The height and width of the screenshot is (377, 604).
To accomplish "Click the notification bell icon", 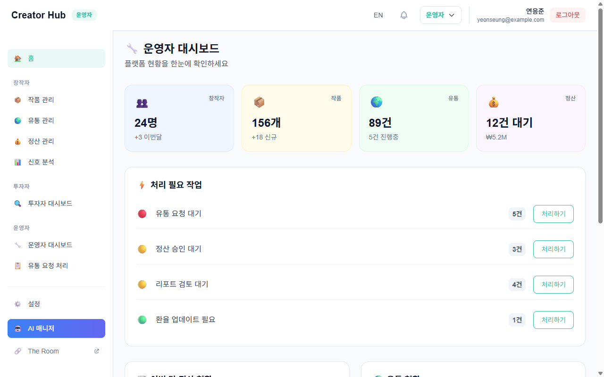I will (403, 15).
